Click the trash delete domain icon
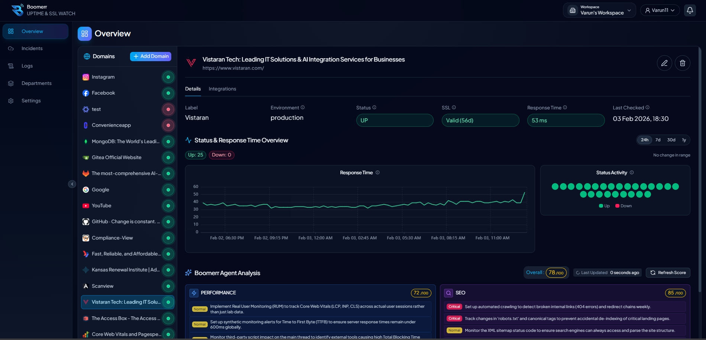706x340 pixels. tap(683, 63)
